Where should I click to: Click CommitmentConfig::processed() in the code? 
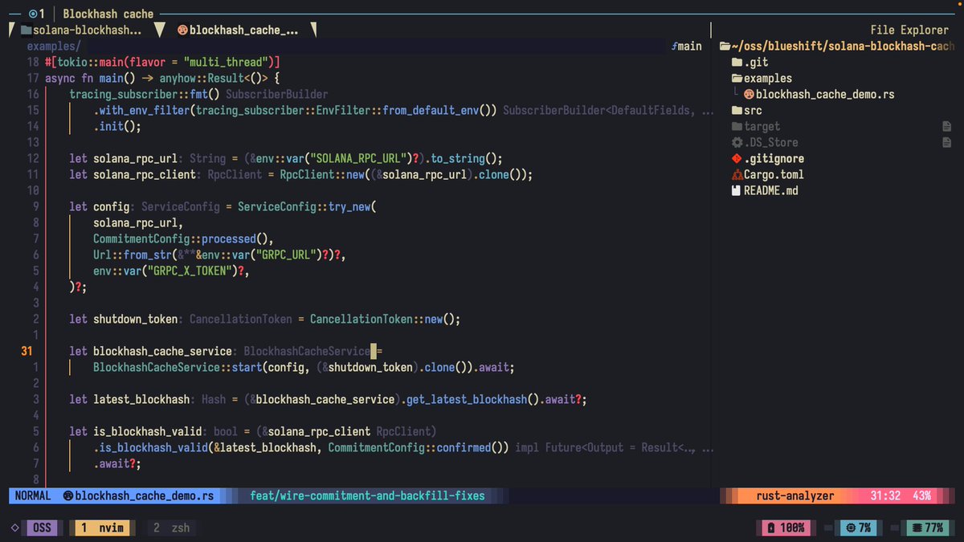click(183, 238)
